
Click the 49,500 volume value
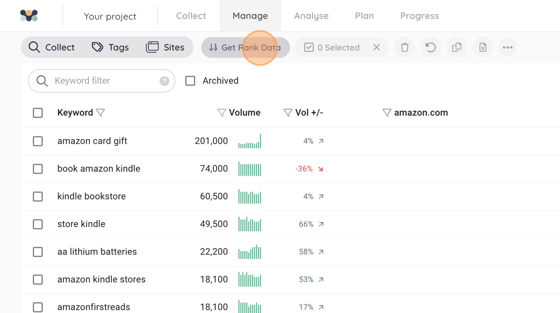pos(213,224)
